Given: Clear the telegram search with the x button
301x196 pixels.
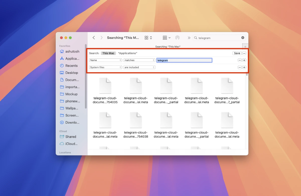Looking at the screenshot, I should (x=243, y=38).
